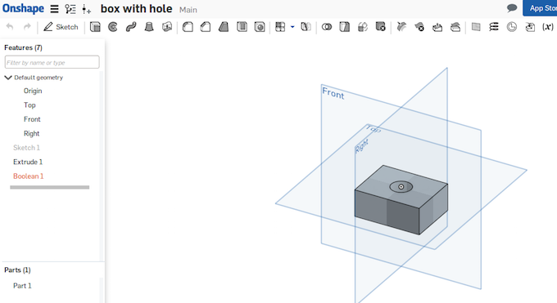Select Origin in the feature list
Screen dimensions: 557x303
click(x=33, y=91)
